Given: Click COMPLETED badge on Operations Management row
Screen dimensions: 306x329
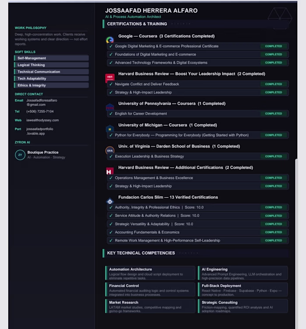Looking at the screenshot, I should [x=274, y=178].
